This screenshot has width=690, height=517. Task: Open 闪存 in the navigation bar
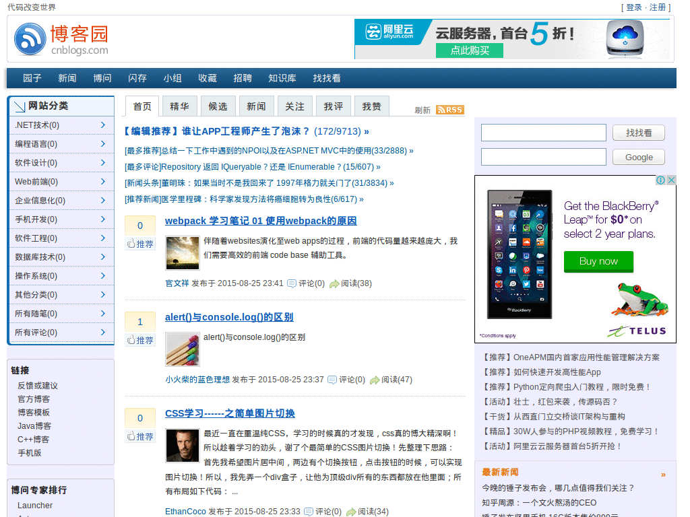(137, 78)
